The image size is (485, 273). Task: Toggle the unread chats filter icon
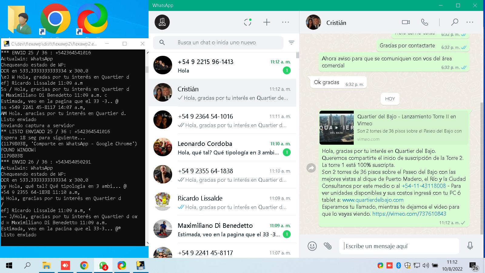tap(291, 43)
